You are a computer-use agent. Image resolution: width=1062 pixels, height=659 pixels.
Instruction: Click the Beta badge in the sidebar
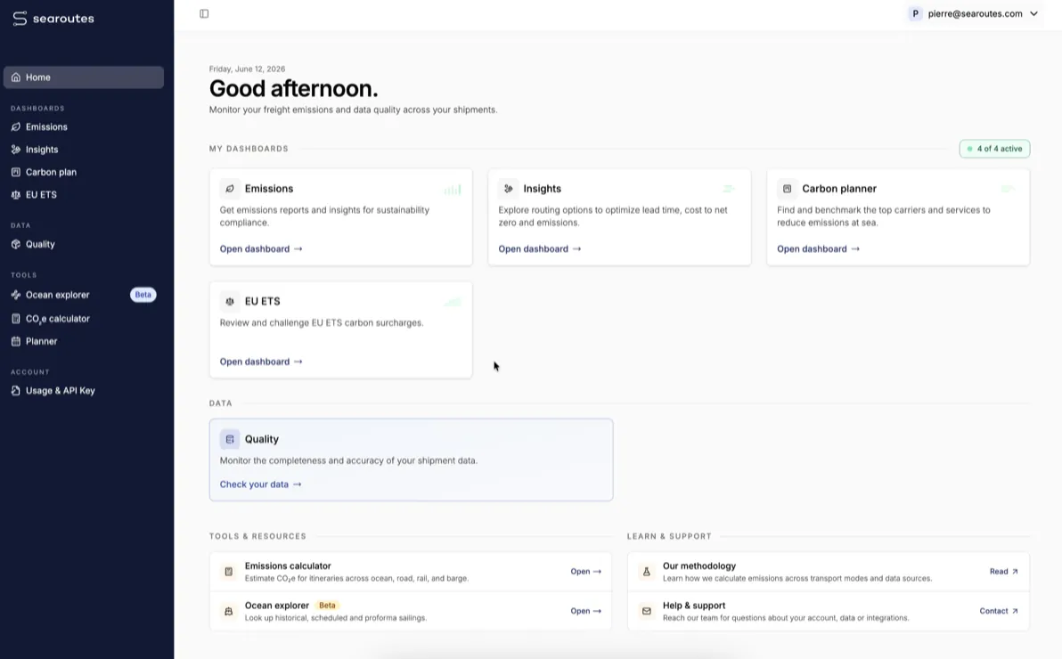click(143, 295)
